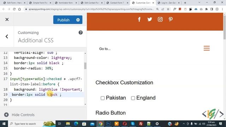Open Skype from taskbar
Screen dimensions: 226x127
pyautogui.click(x=133, y=124)
